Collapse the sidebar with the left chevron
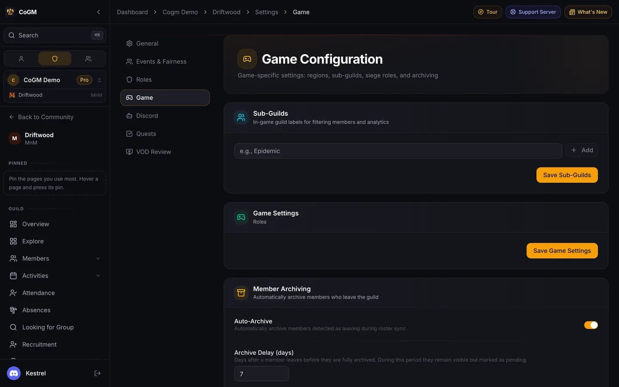 pyautogui.click(x=98, y=12)
